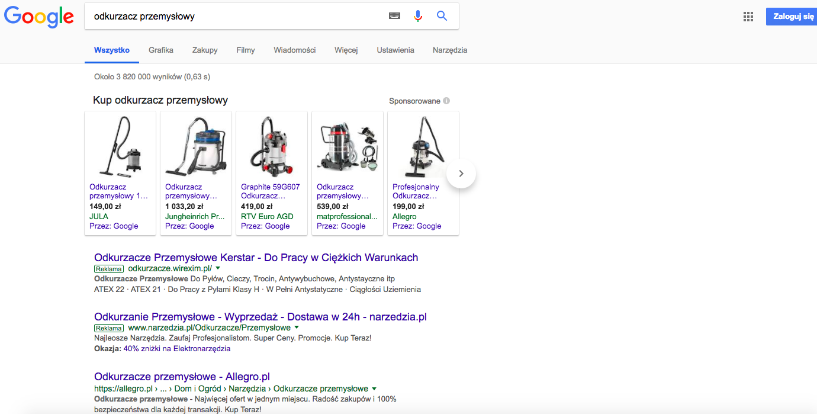The width and height of the screenshot is (817, 414).
Task: Switch to the Wiadomości tab
Action: (x=295, y=50)
